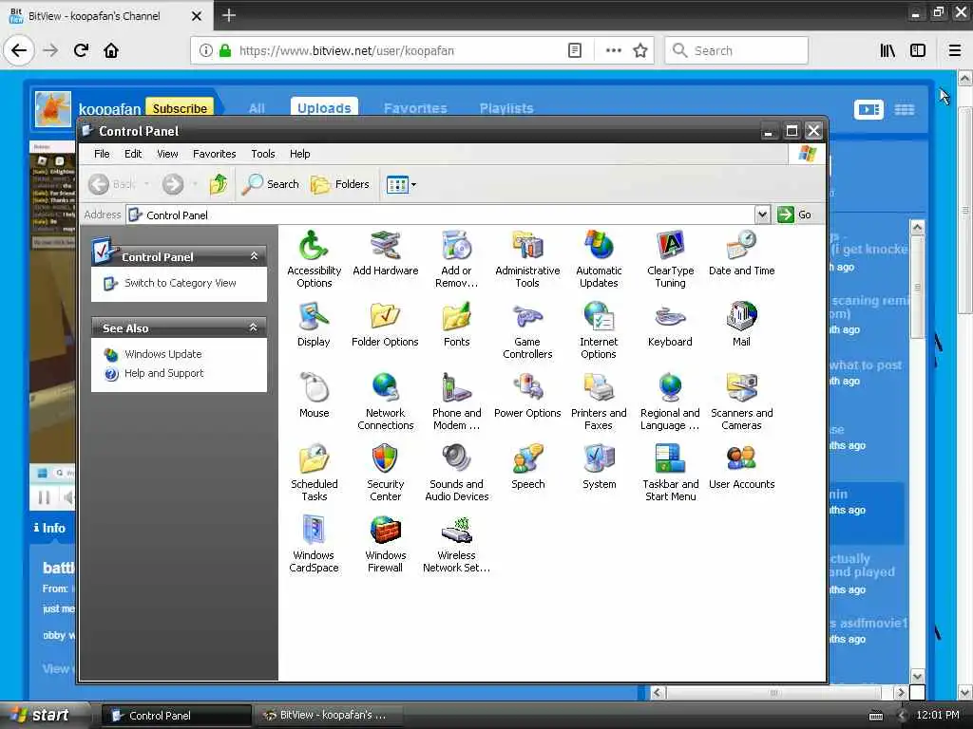Open the Edit menu

pos(133,154)
